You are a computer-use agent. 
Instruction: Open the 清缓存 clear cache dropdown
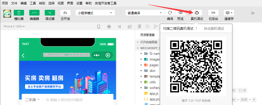coord(229,13)
